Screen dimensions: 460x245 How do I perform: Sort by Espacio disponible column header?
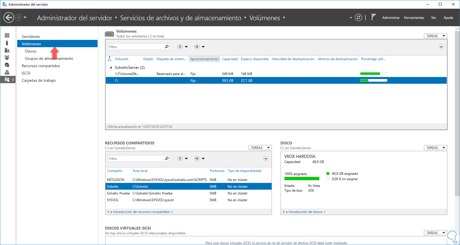click(x=255, y=59)
